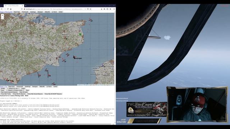Click Reset View above the map
Viewport: 230px width, 129px height.
[17, 12]
